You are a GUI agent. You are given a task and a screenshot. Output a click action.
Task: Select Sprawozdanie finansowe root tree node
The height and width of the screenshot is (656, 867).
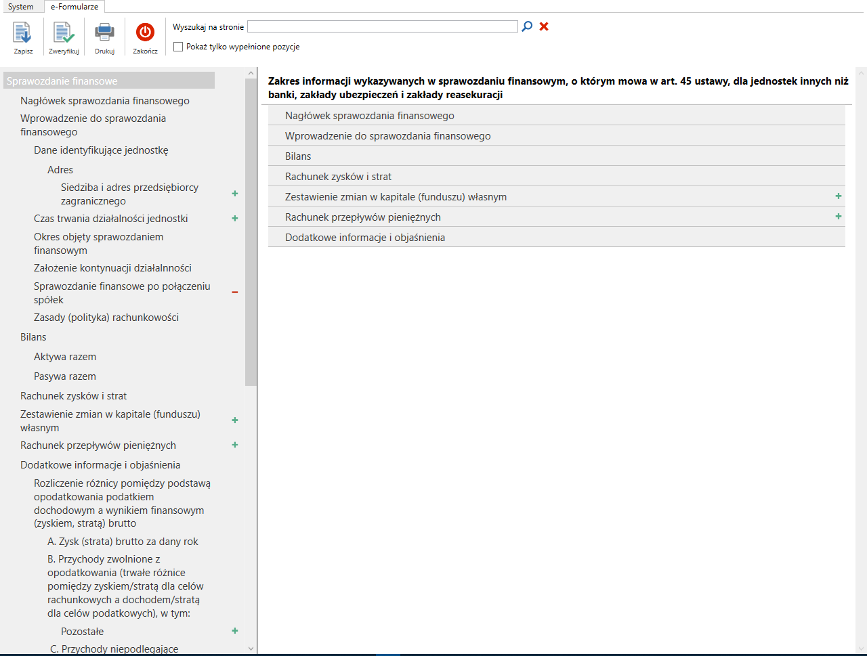pyautogui.click(x=109, y=81)
